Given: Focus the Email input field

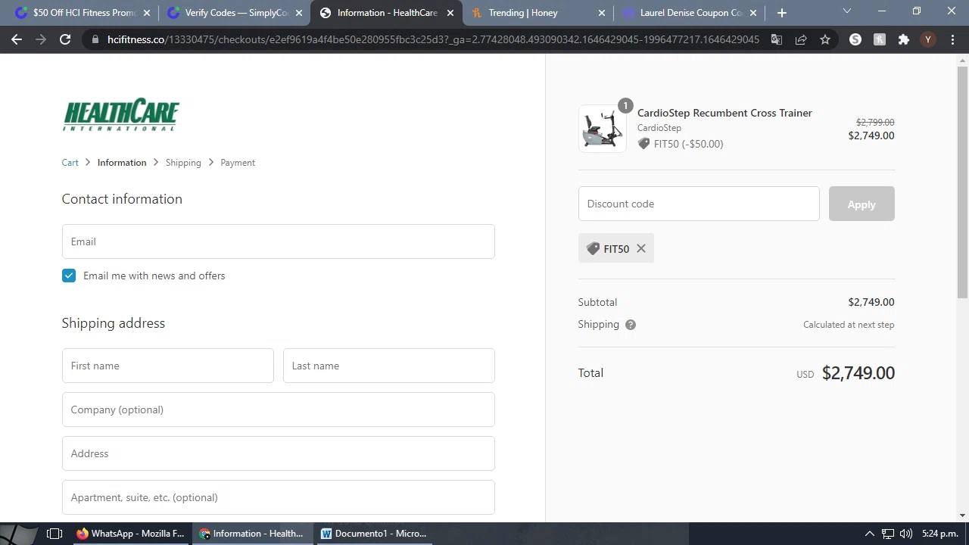Looking at the screenshot, I should pyautogui.click(x=279, y=241).
